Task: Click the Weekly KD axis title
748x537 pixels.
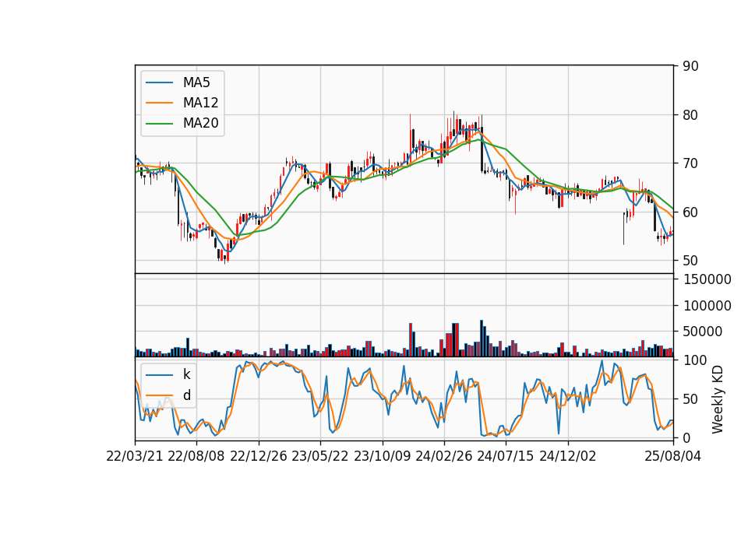Action: point(718,399)
